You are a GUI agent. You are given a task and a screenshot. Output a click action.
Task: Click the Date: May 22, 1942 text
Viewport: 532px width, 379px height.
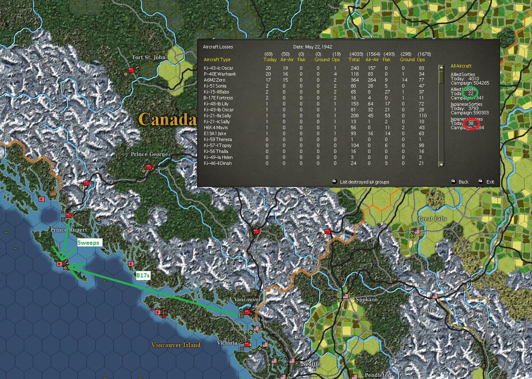[x=313, y=47]
